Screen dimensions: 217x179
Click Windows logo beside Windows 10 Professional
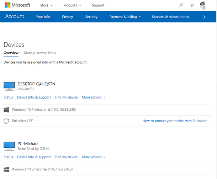(6, 110)
